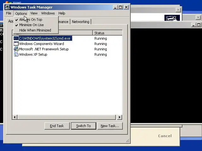Screen dimensions: 202x151
Task: Click the Windows XP Setup task icon
Action: click(16, 54)
